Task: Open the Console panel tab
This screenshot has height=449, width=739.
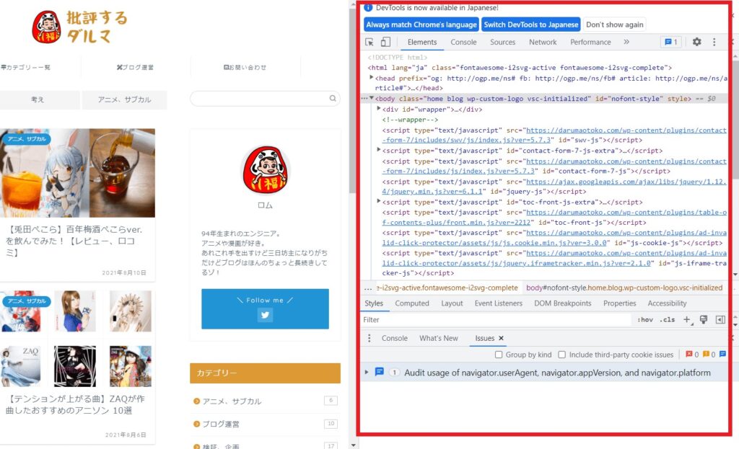Action: (x=463, y=42)
